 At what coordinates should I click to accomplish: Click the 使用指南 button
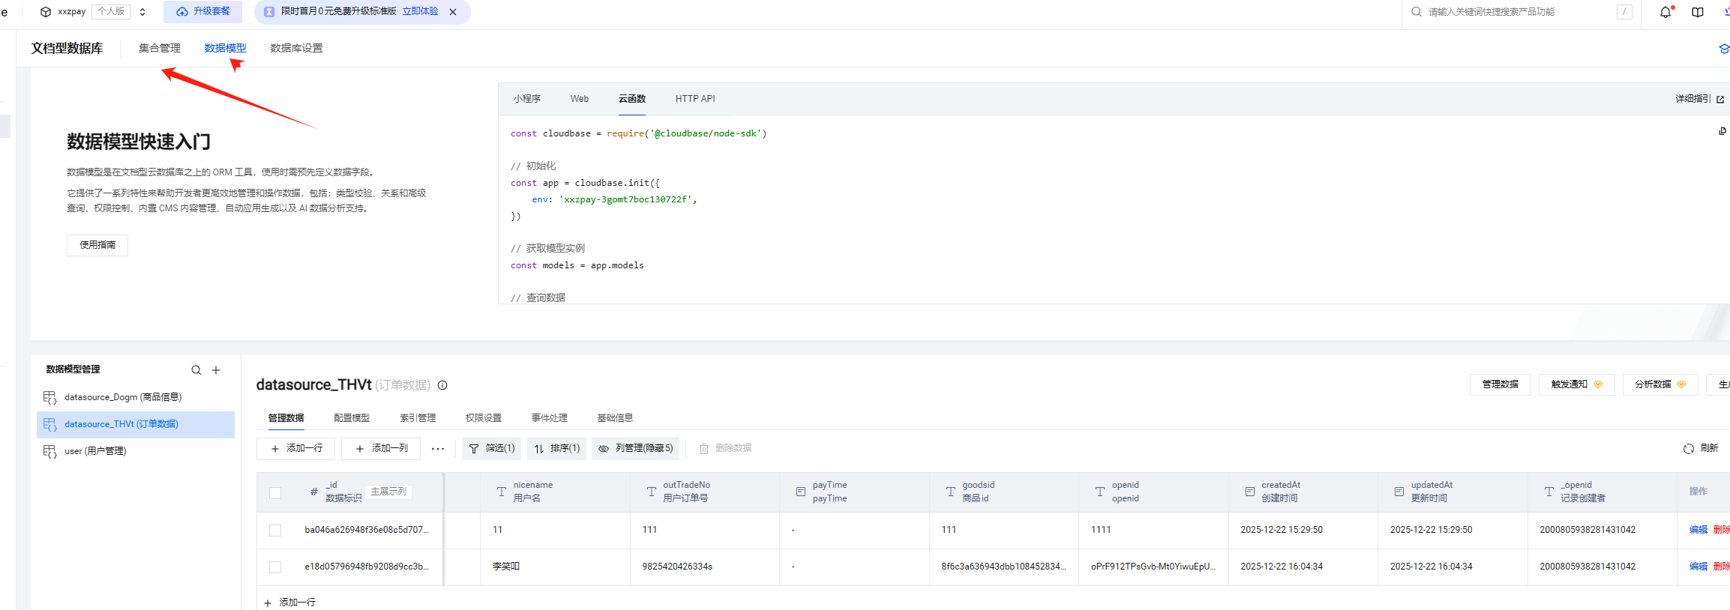97,245
